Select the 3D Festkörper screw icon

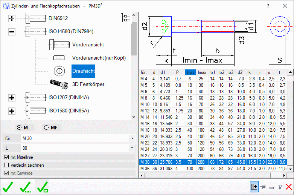point(59,84)
